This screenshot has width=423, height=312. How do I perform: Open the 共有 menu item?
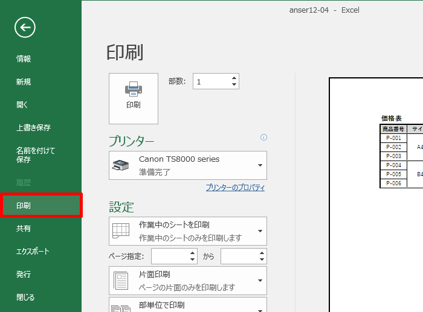[24, 229]
